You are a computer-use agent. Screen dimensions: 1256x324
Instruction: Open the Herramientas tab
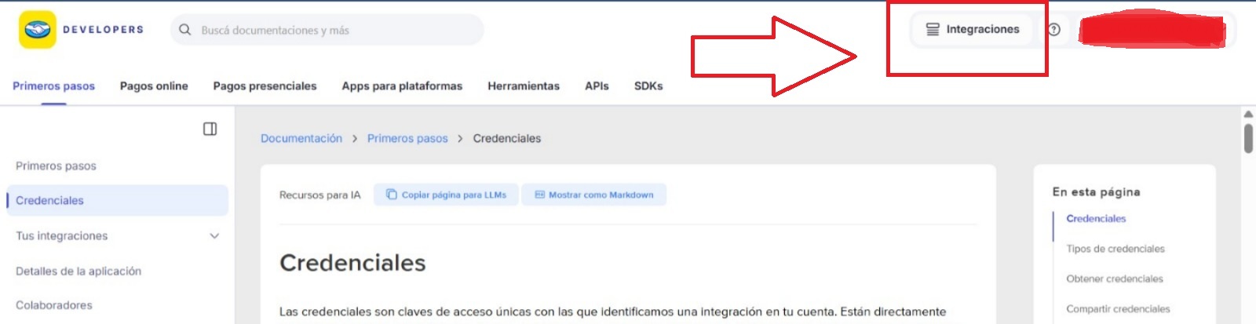tap(524, 86)
